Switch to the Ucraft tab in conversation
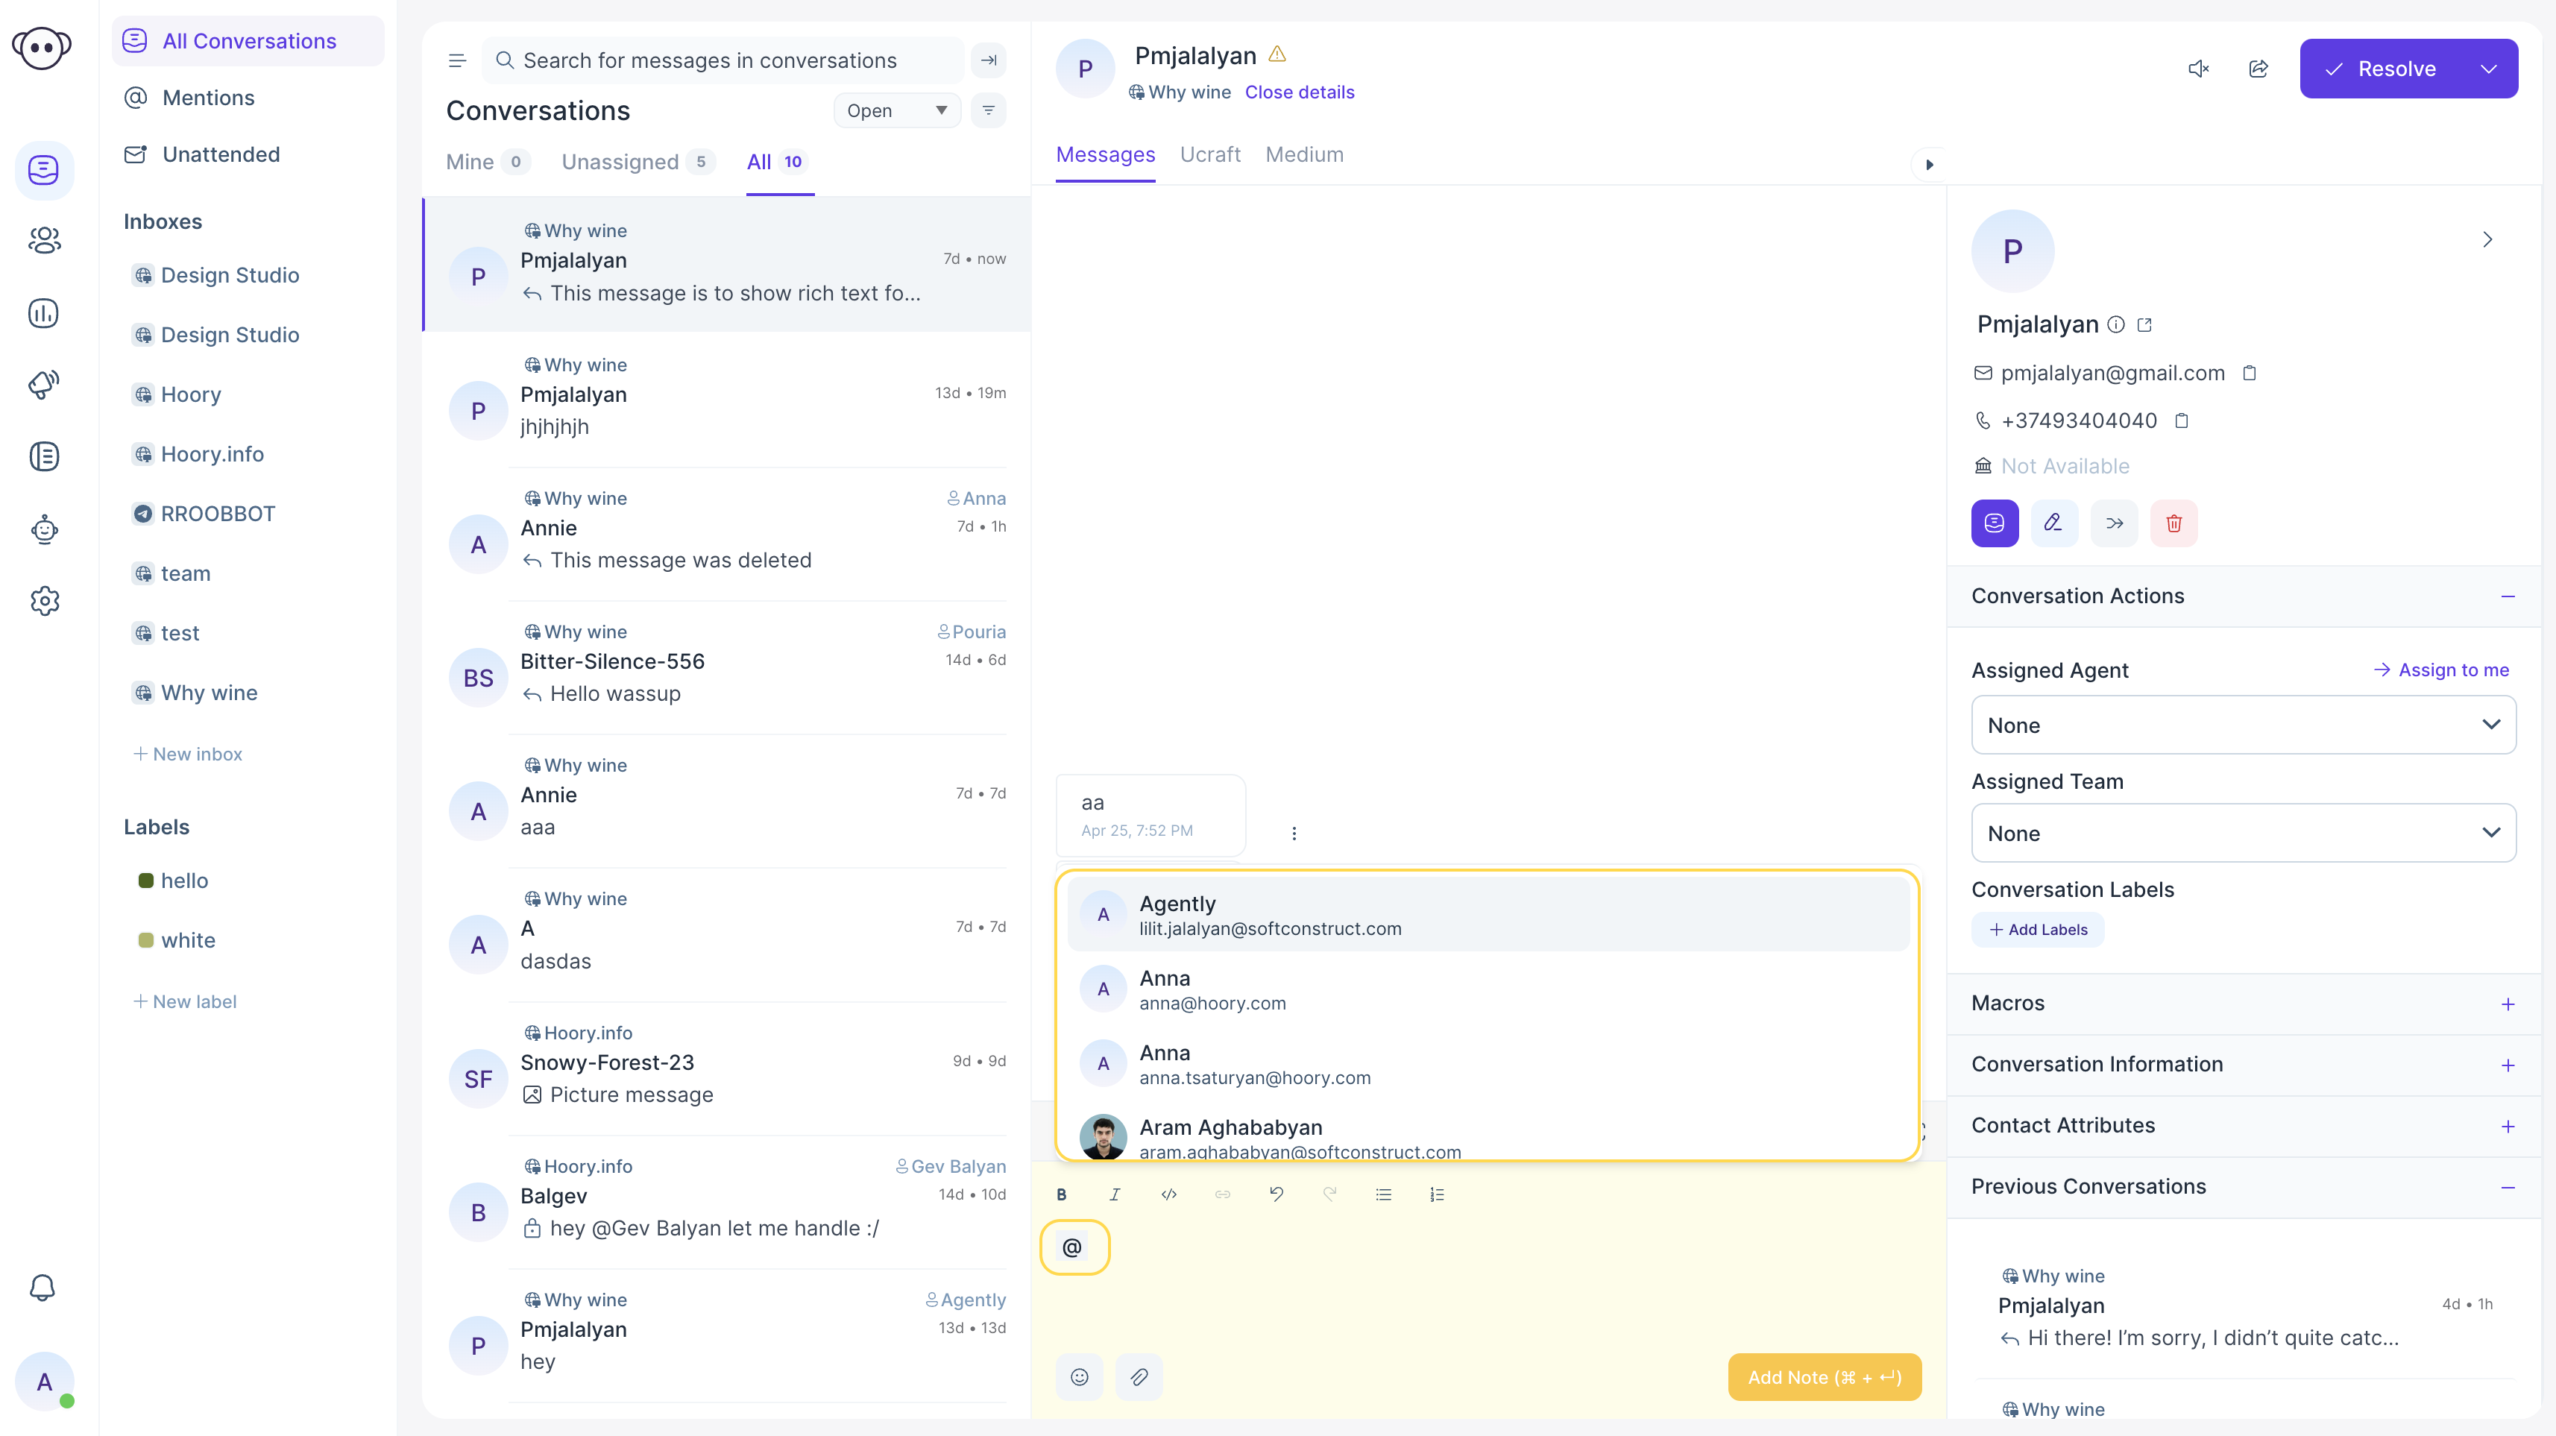Viewport: 2556px width, 1436px height. coord(1212,154)
